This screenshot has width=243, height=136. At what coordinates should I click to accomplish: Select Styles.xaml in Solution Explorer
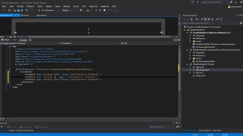coord(200,76)
